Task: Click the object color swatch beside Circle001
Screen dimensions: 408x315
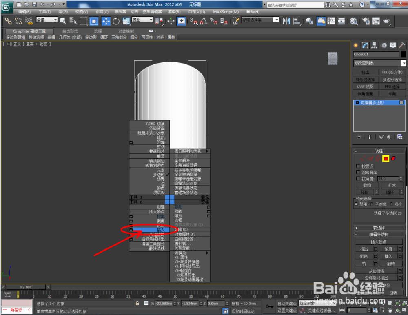Action: tap(404, 54)
